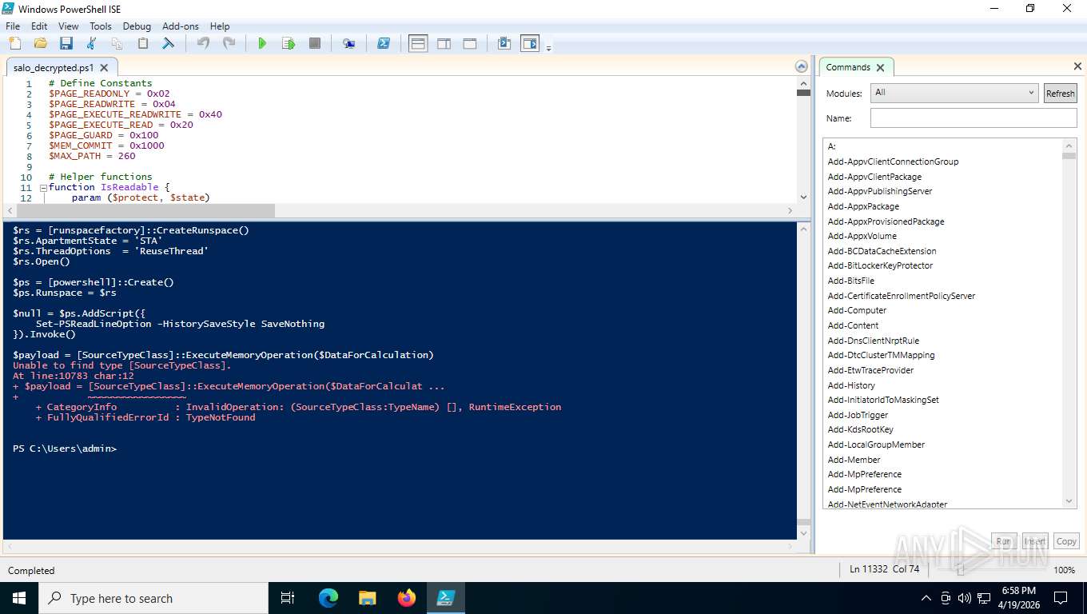The width and height of the screenshot is (1087, 614).
Task: Select Add-EtwTraceProvider command
Action: coord(871,370)
